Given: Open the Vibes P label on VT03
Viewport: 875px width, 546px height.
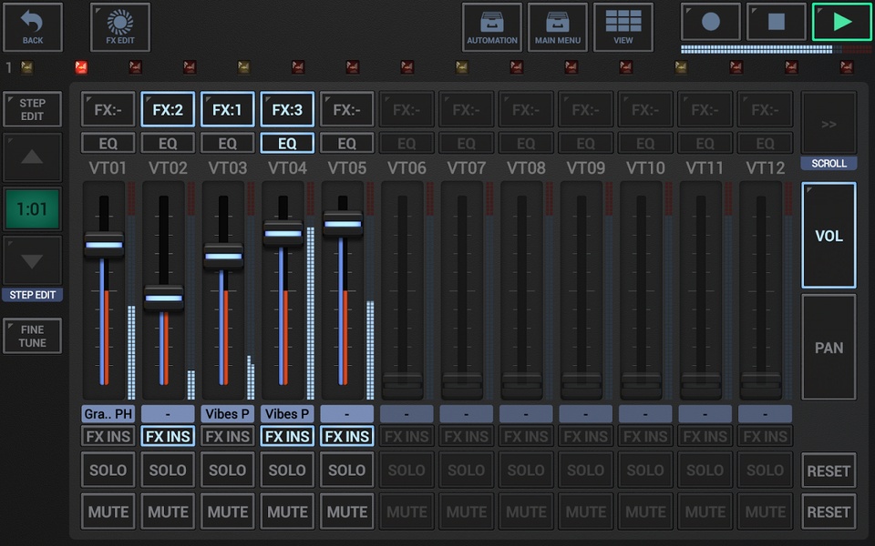Looking at the screenshot, I should 228,414.
